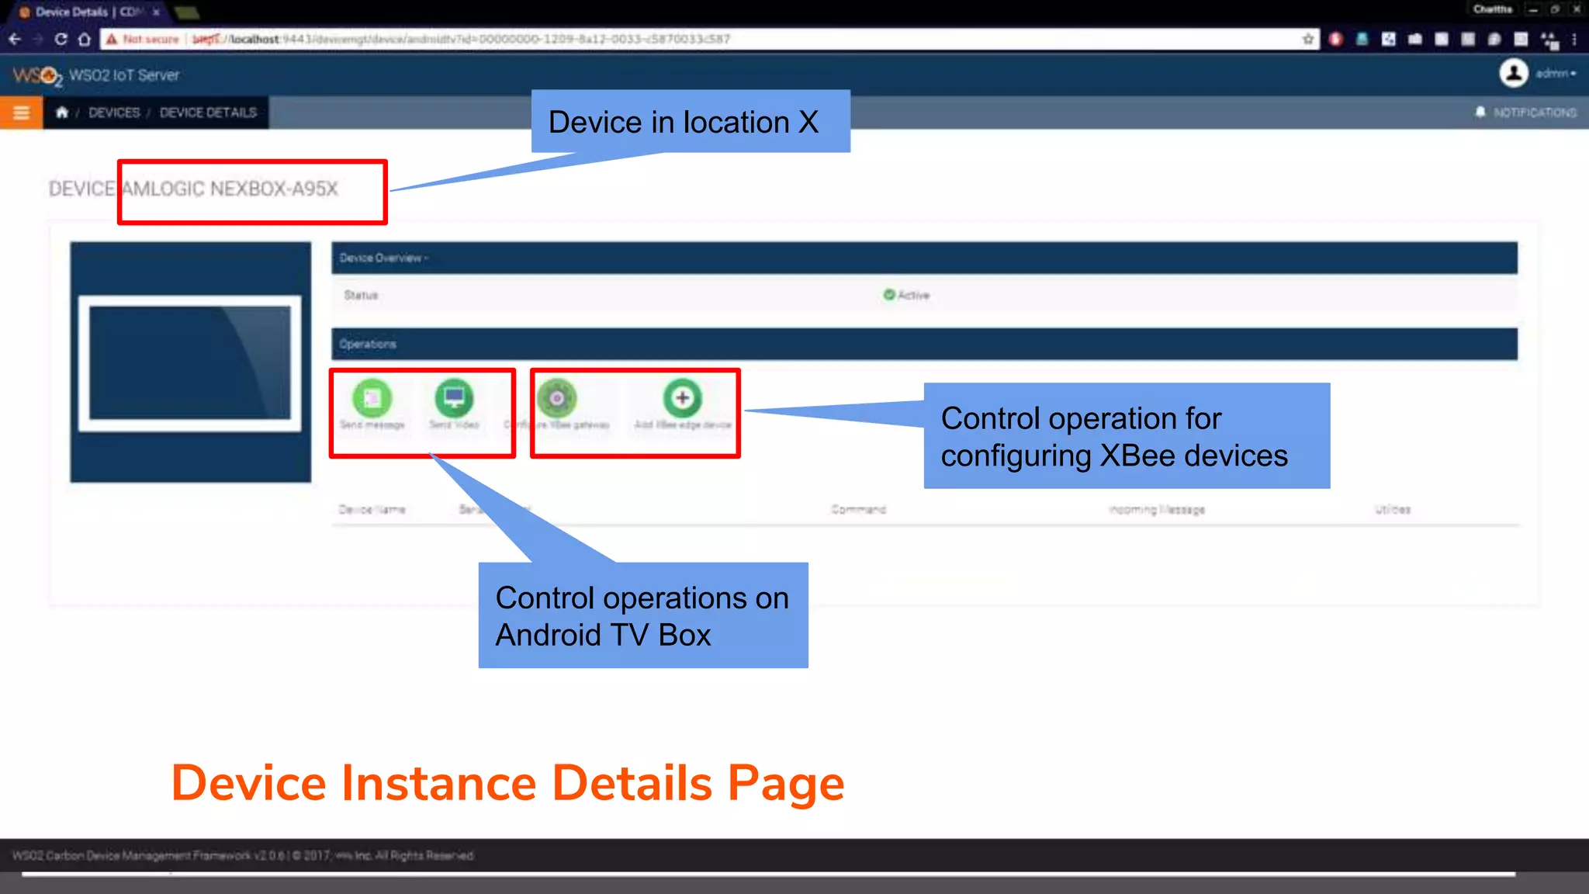Click the Chaitha profile button in title bar
Viewport: 1589px width, 894px height.
tap(1493, 9)
